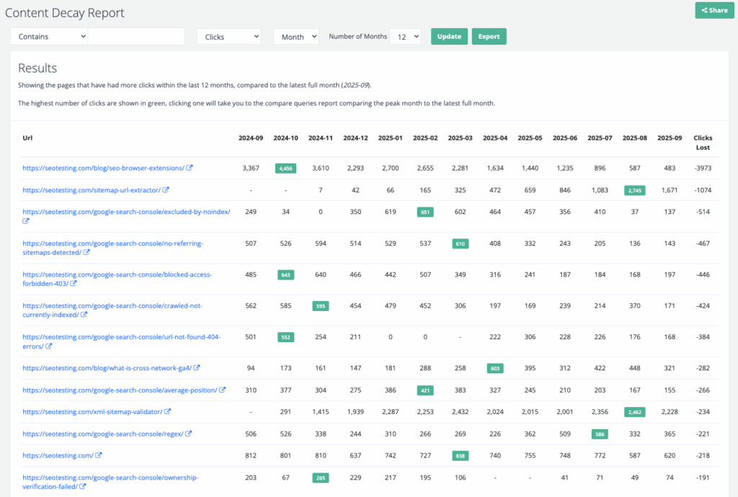Follow the ownership-verification-failed URL link
The width and height of the screenshot is (738, 497).
coord(110,478)
